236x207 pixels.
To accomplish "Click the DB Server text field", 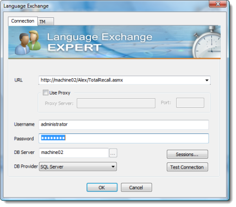I will pyautogui.click(x=73, y=152).
